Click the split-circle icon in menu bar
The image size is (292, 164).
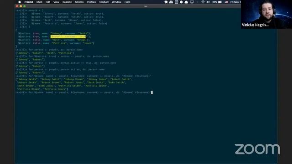181,2
